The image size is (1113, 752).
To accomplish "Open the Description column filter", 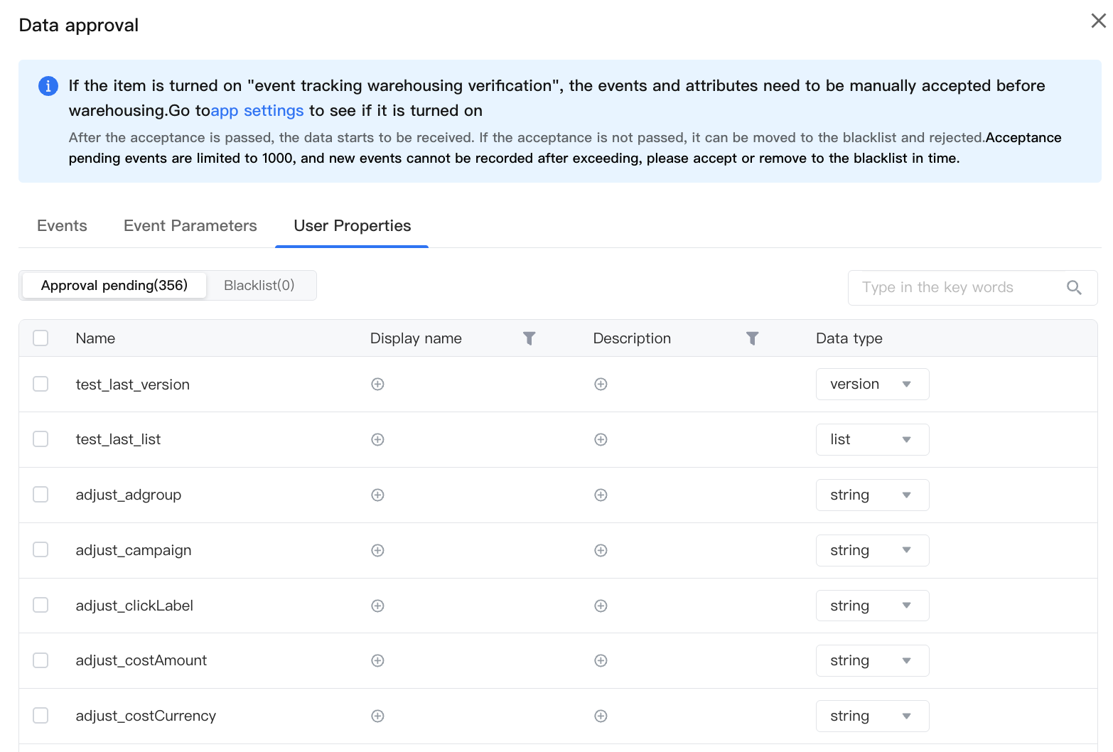I will tap(752, 338).
